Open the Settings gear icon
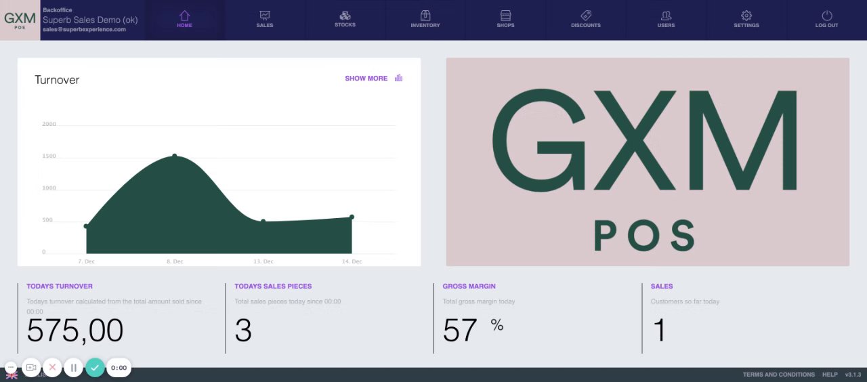This screenshot has height=382, width=867. (x=746, y=15)
